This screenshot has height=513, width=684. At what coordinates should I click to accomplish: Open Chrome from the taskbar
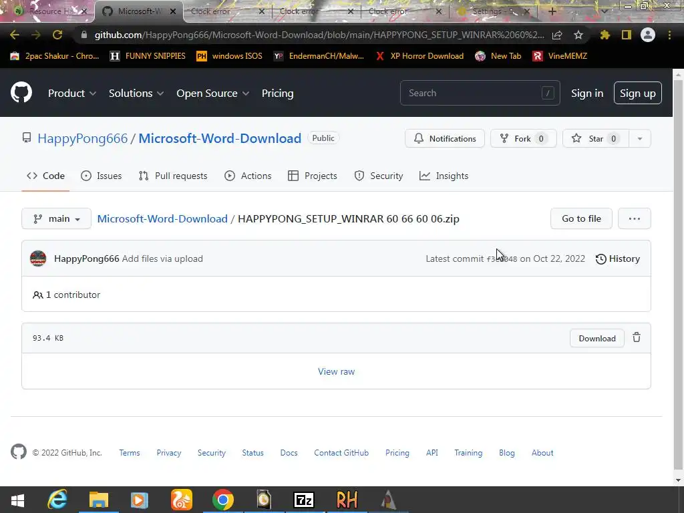click(223, 500)
